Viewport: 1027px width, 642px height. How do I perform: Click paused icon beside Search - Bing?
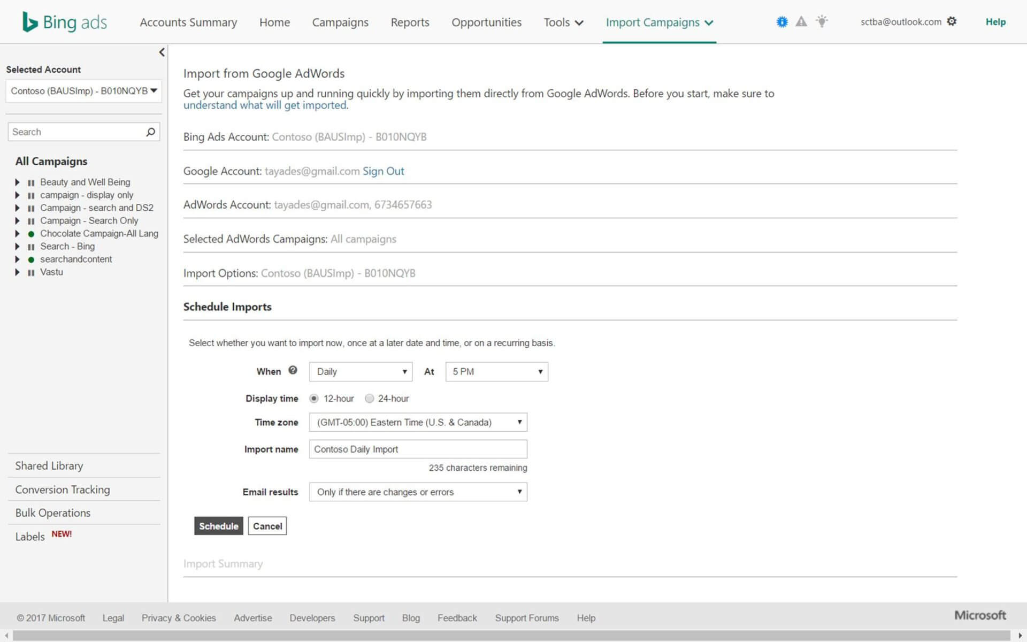click(31, 247)
